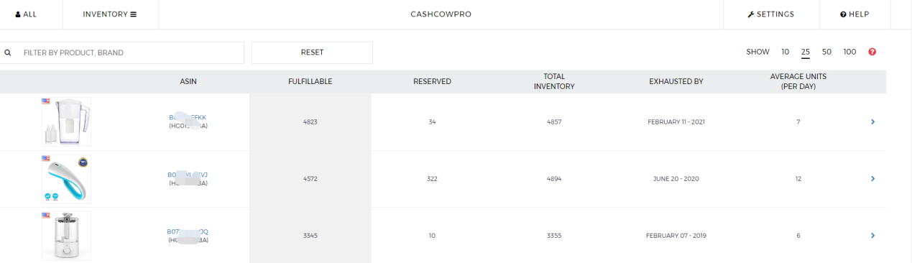912x263 pixels.
Task: Show 50 rows per page
Action: point(826,52)
